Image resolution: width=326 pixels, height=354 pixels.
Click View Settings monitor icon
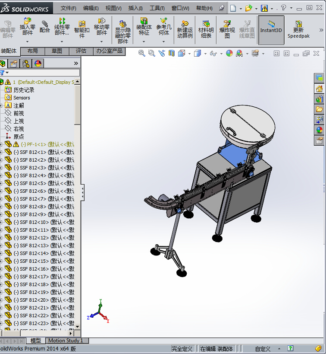[x=255, y=53]
